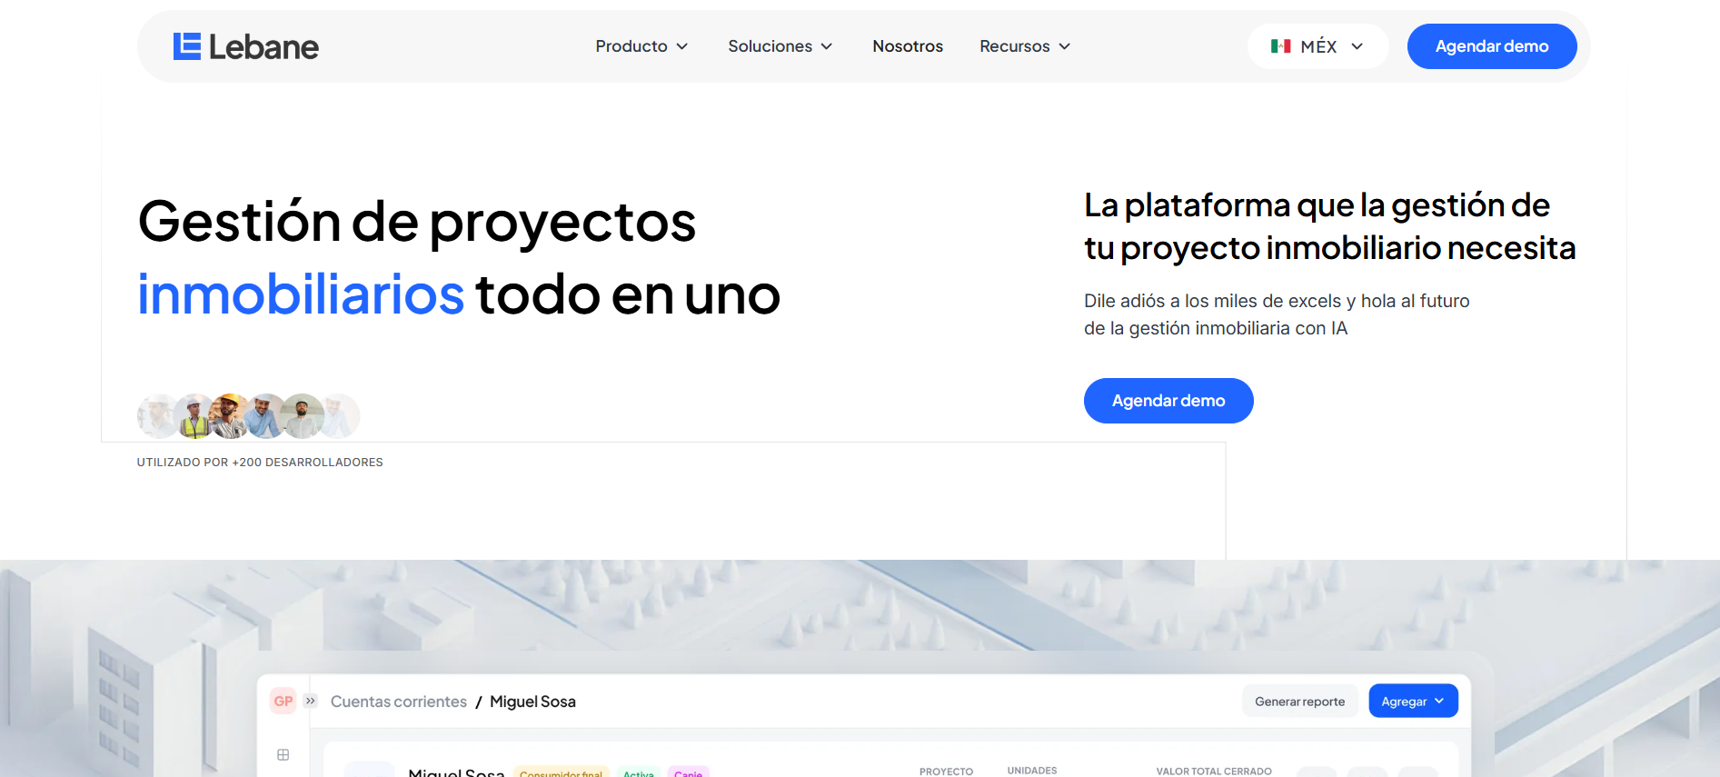Open the Producto dropdown menu

(x=641, y=46)
